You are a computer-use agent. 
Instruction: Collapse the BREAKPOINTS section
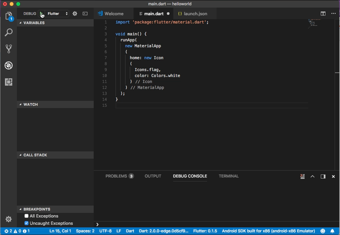click(55, 209)
